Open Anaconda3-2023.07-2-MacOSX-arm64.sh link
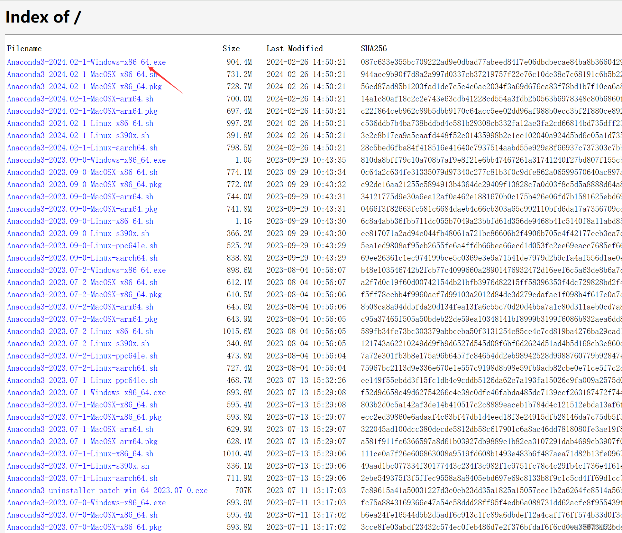Screen dimensions: 622x533 pos(80,307)
